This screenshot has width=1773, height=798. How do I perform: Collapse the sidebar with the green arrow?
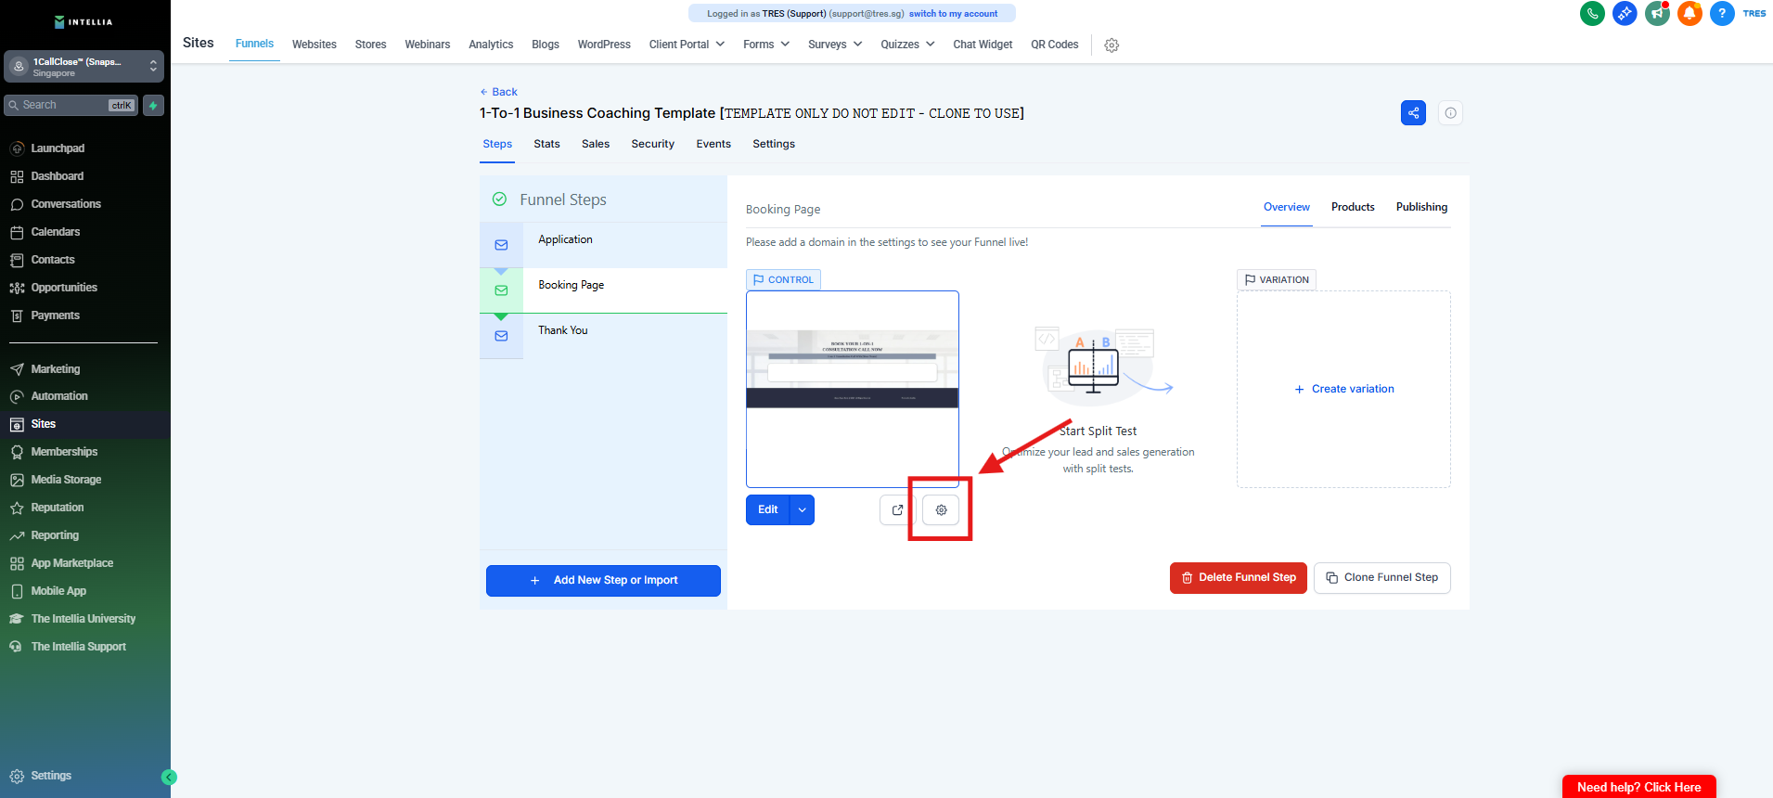click(x=169, y=778)
